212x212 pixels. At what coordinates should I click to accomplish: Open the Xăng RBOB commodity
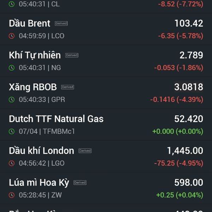tap(106, 93)
